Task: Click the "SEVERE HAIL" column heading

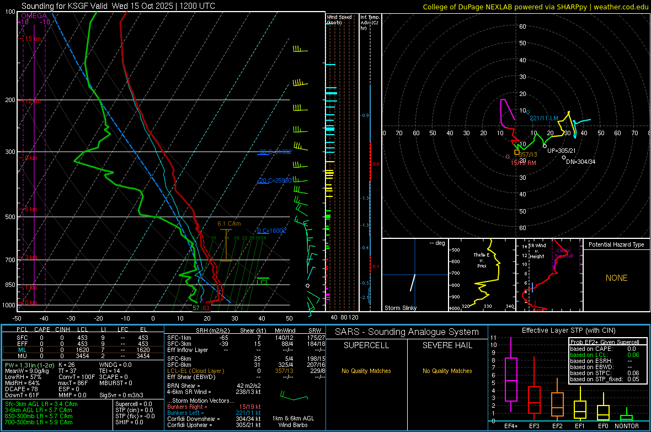Action: point(447,345)
